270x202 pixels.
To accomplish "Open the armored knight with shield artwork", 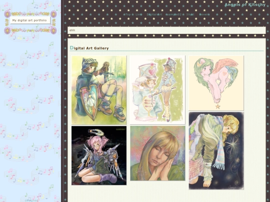I will [x=99, y=90].
